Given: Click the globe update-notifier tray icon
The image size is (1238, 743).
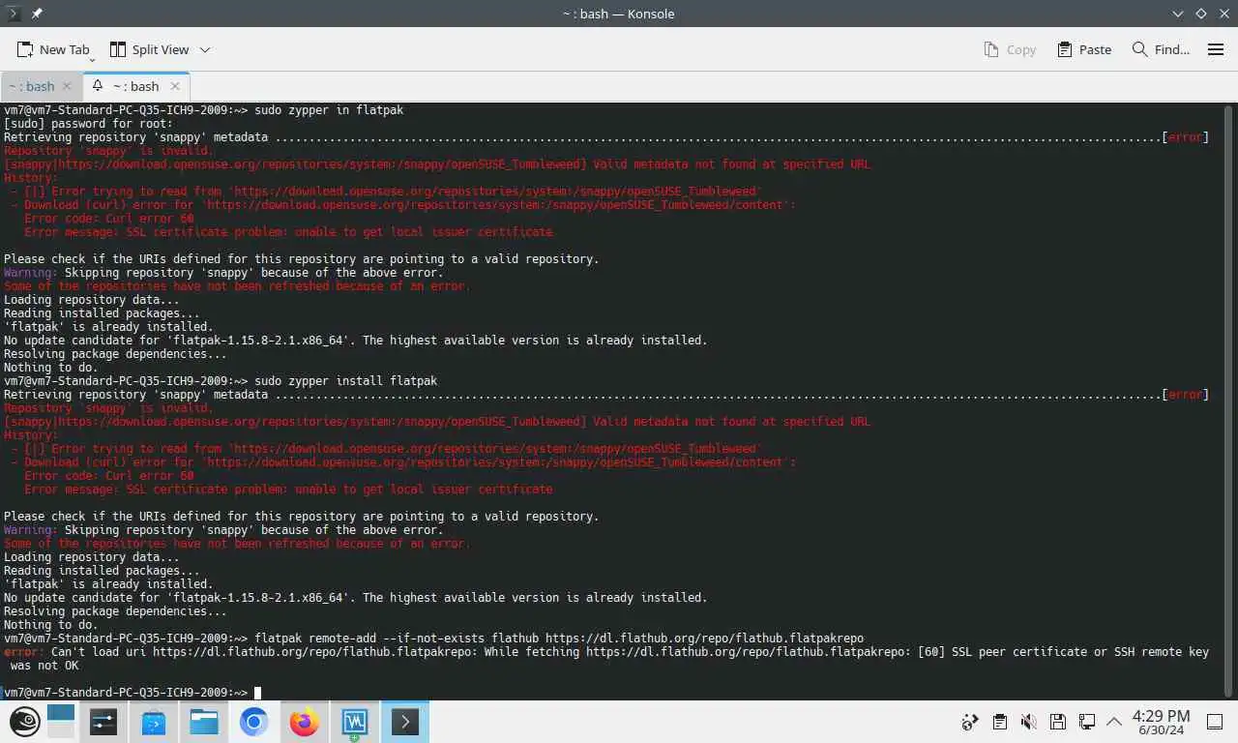Looking at the screenshot, I should [x=970, y=722].
